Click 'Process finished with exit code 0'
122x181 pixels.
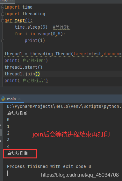tap(49, 166)
